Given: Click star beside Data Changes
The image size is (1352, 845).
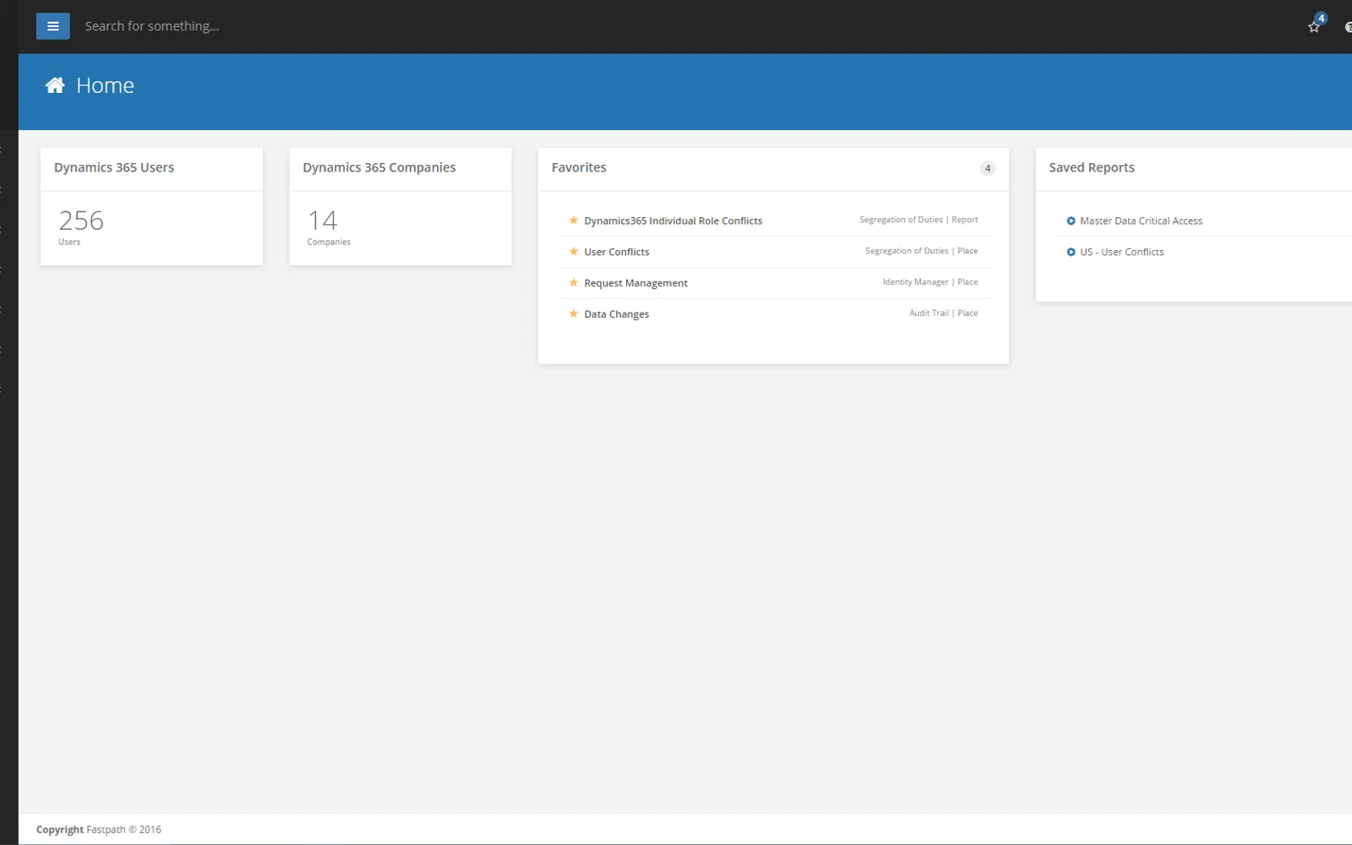Looking at the screenshot, I should (x=574, y=313).
